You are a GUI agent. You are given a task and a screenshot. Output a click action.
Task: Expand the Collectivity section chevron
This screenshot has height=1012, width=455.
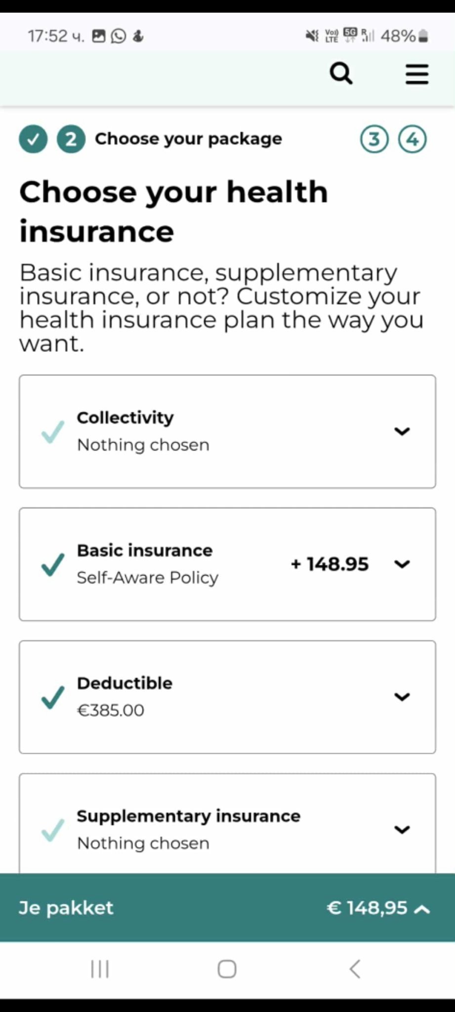(402, 431)
